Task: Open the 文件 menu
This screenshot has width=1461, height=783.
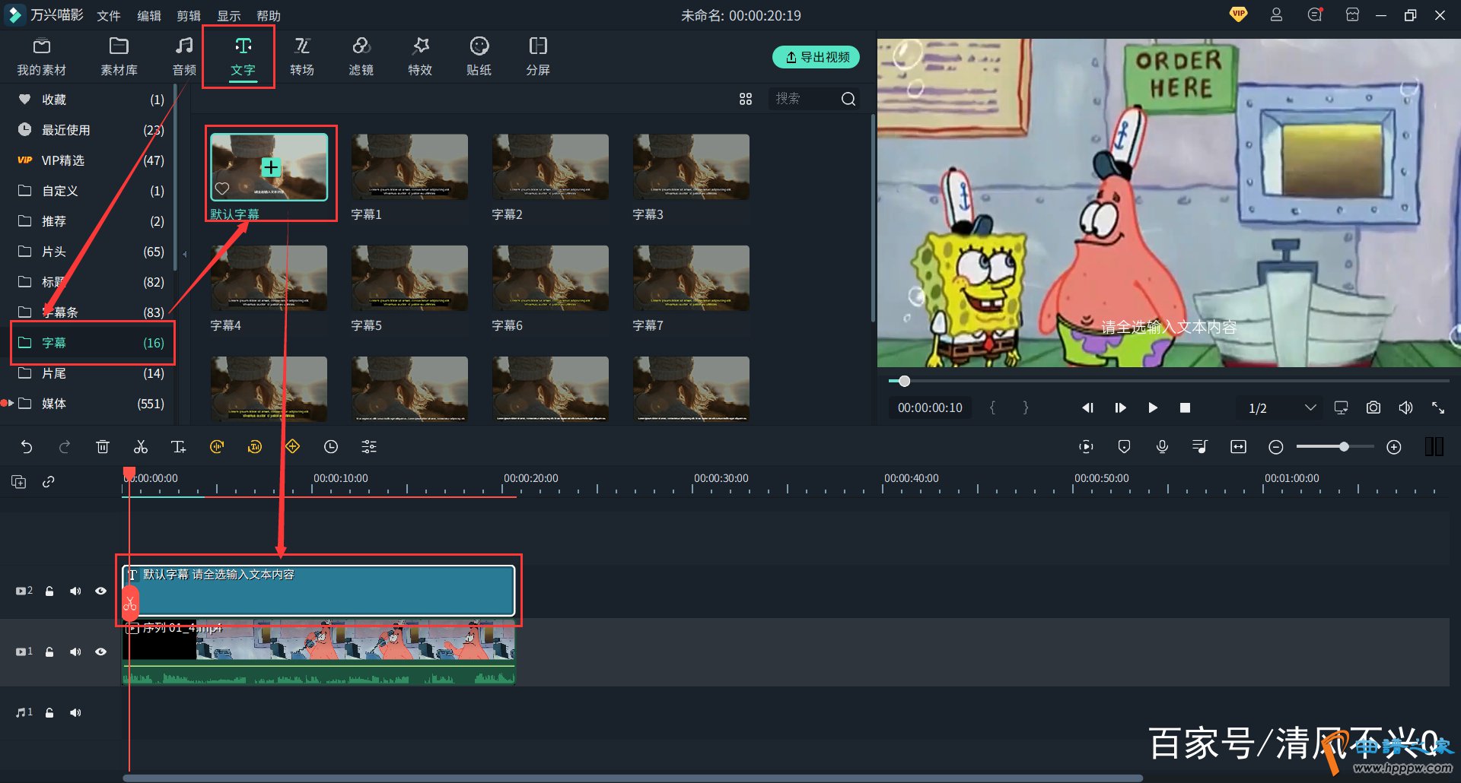Action: (109, 16)
